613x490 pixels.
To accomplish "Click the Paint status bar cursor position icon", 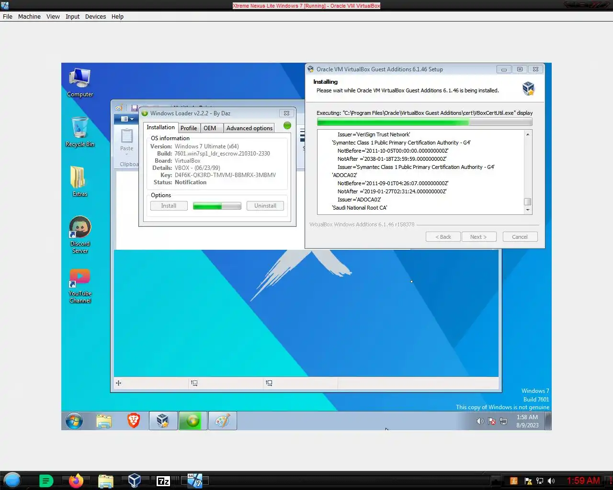I will [118, 383].
